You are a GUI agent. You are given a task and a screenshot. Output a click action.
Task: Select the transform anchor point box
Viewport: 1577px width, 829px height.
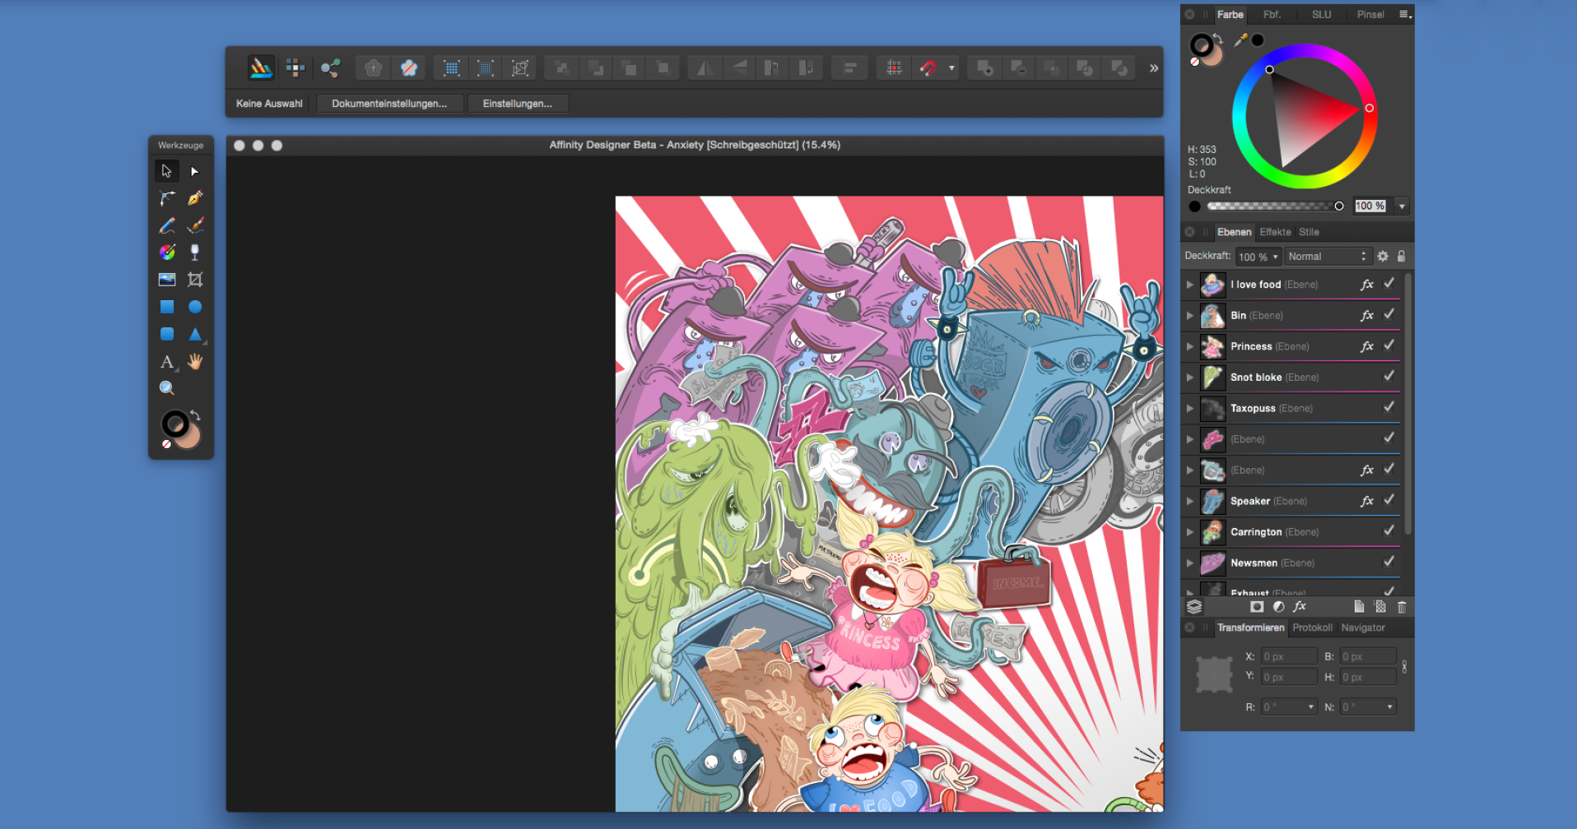(1214, 674)
